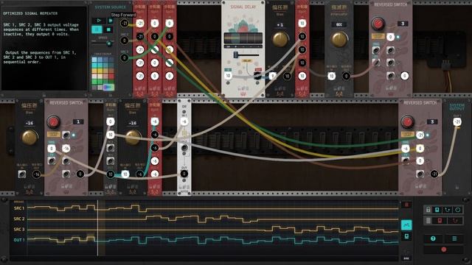This screenshot has width=472, height=265.
Task: Click the playhead marker on the oscilloscope
Action: [x=97, y=228]
